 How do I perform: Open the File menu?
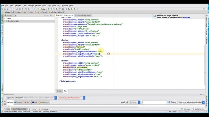pyautogui.click(x=3, y=6)
